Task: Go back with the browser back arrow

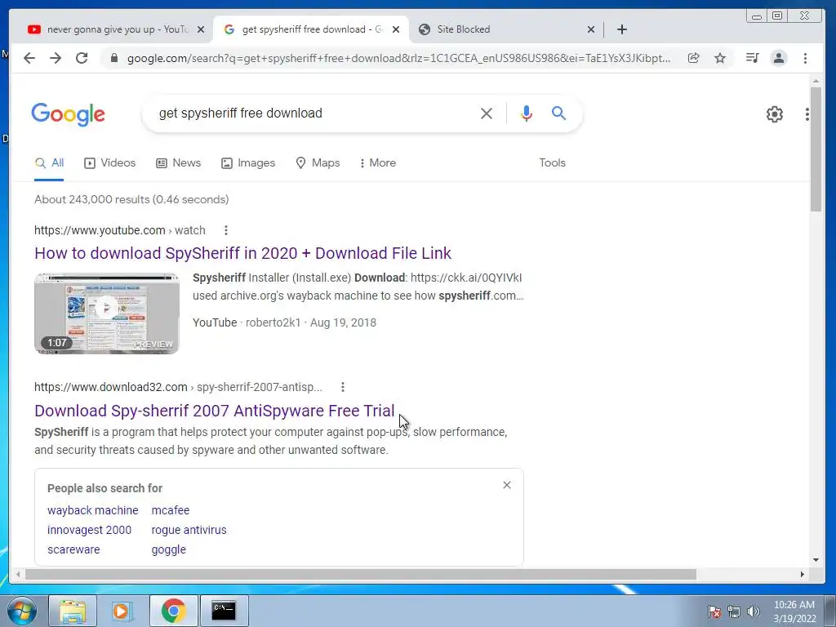Action: [29, 58]
